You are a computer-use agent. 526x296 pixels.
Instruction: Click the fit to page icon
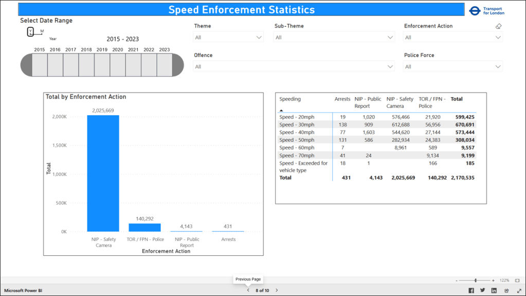click(517, 281)
